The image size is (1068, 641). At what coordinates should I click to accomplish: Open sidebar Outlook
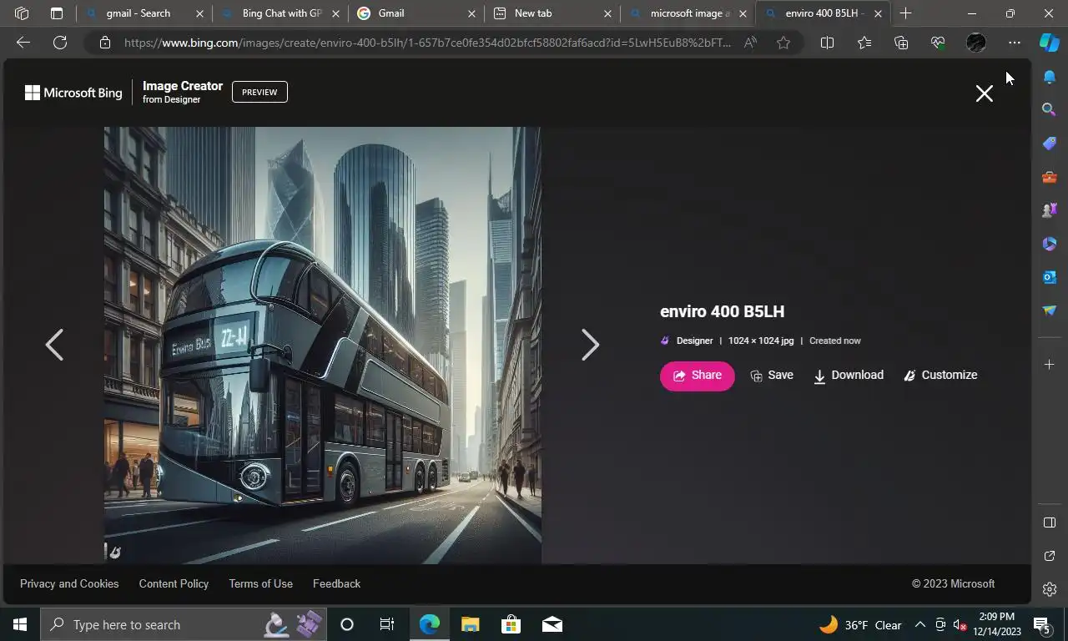tap(1050, 277)
